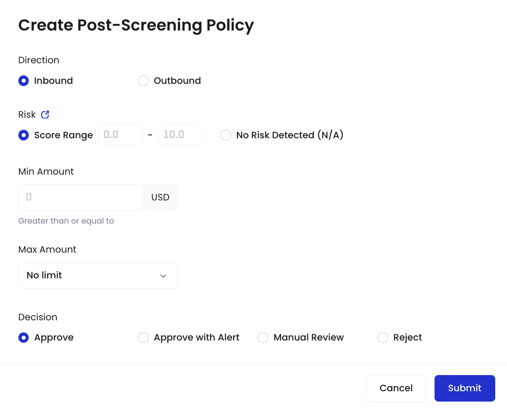The image size is (507, 410).
Task: Select the Inbound direction radio button
Action: tap(24, 81)
